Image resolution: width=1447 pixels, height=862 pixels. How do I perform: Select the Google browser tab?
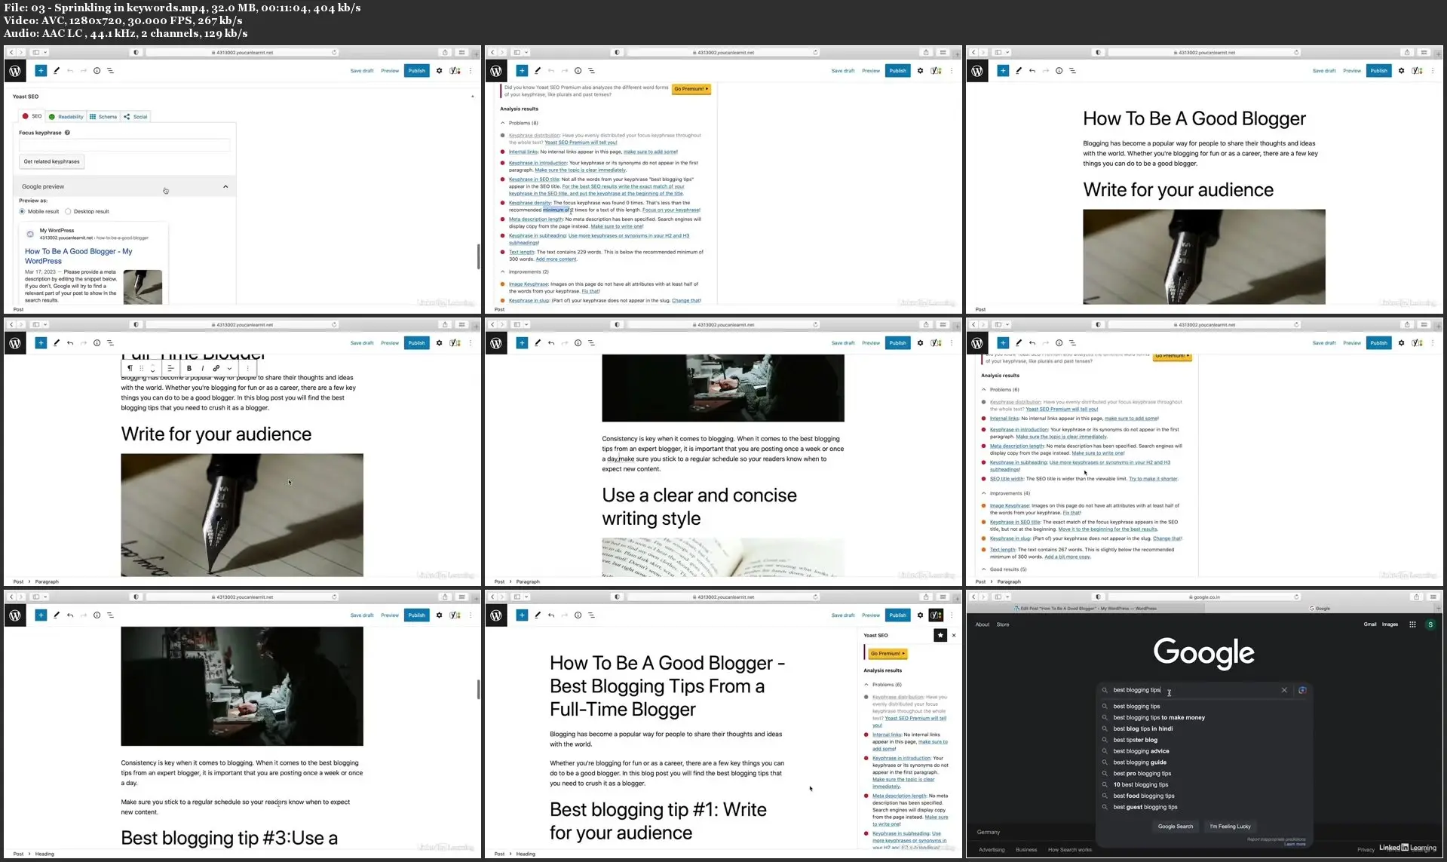click(x=1320, y=608)
